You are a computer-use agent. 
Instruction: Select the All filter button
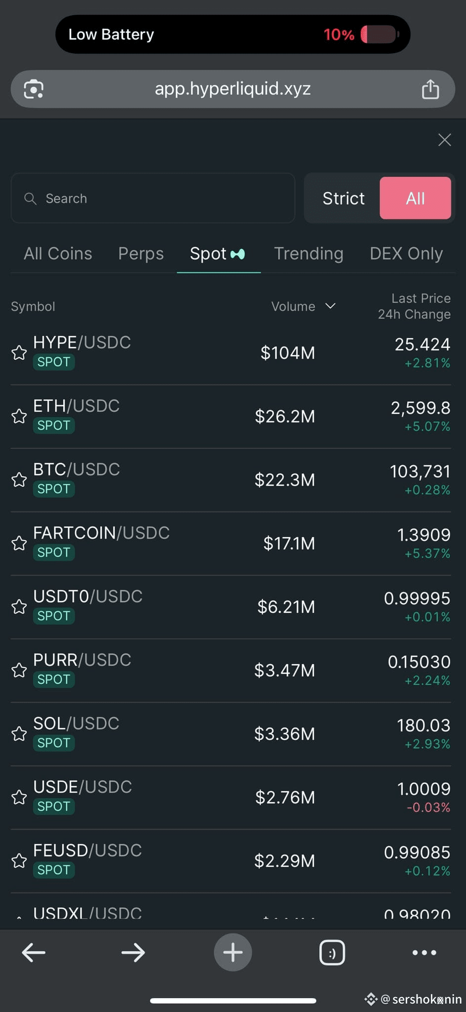[x=415, y=198]
